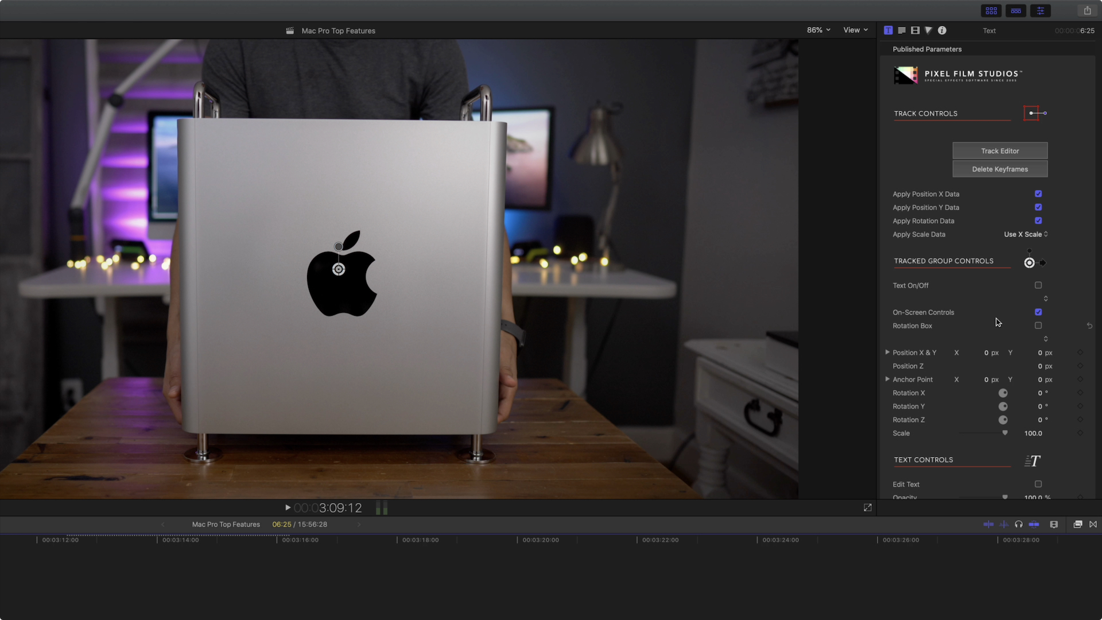Open the transitions browser bowtie icon
This screenshot has width=1102, height=620.
point(1093,524)
